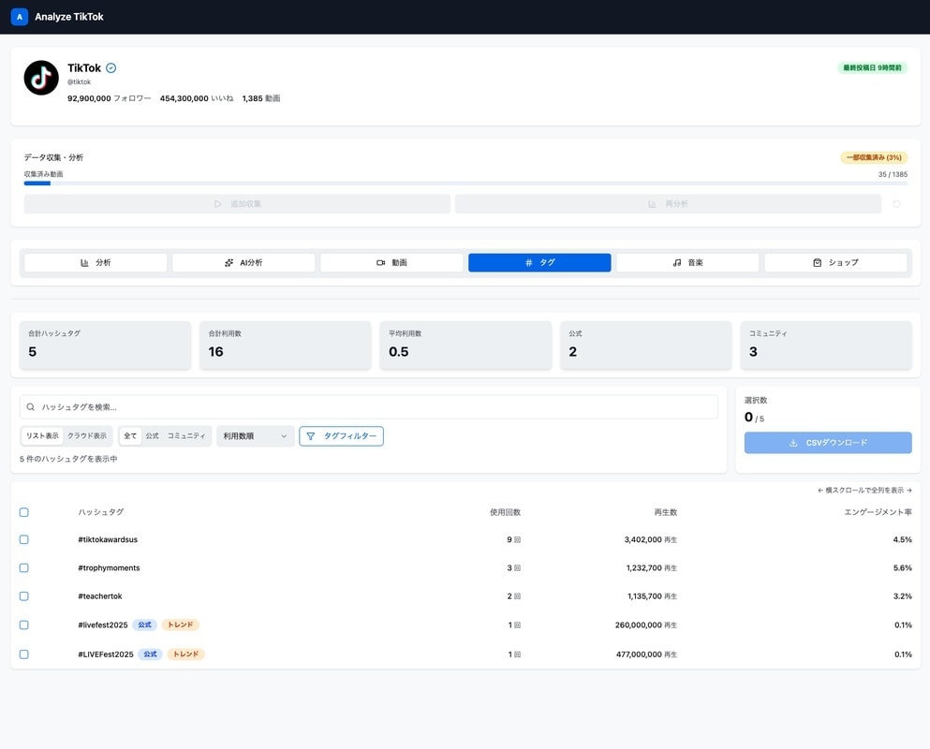
Task: Tick the #livefest2025 row checkbox
Action: point(23,625)
